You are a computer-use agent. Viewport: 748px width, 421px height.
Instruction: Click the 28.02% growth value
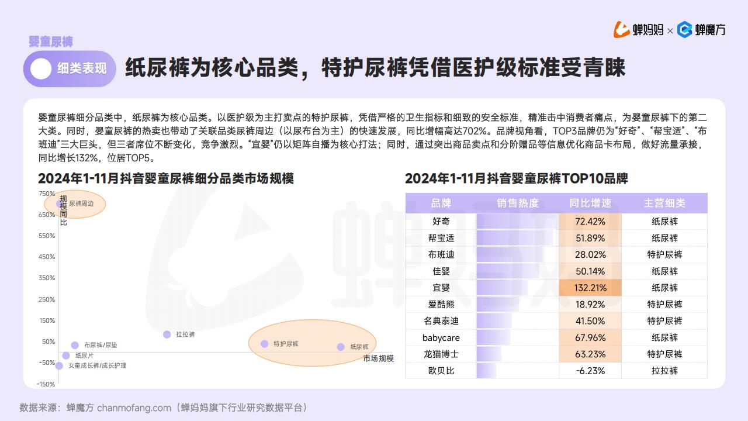point(590,254)
